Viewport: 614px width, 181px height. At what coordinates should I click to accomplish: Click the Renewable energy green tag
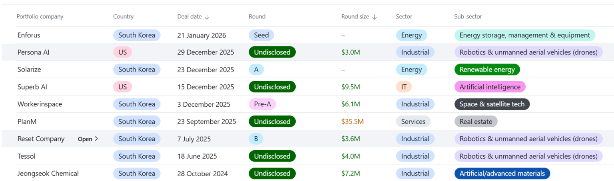[487, 70]
